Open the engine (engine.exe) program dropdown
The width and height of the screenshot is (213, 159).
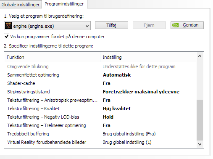point(47,26)
